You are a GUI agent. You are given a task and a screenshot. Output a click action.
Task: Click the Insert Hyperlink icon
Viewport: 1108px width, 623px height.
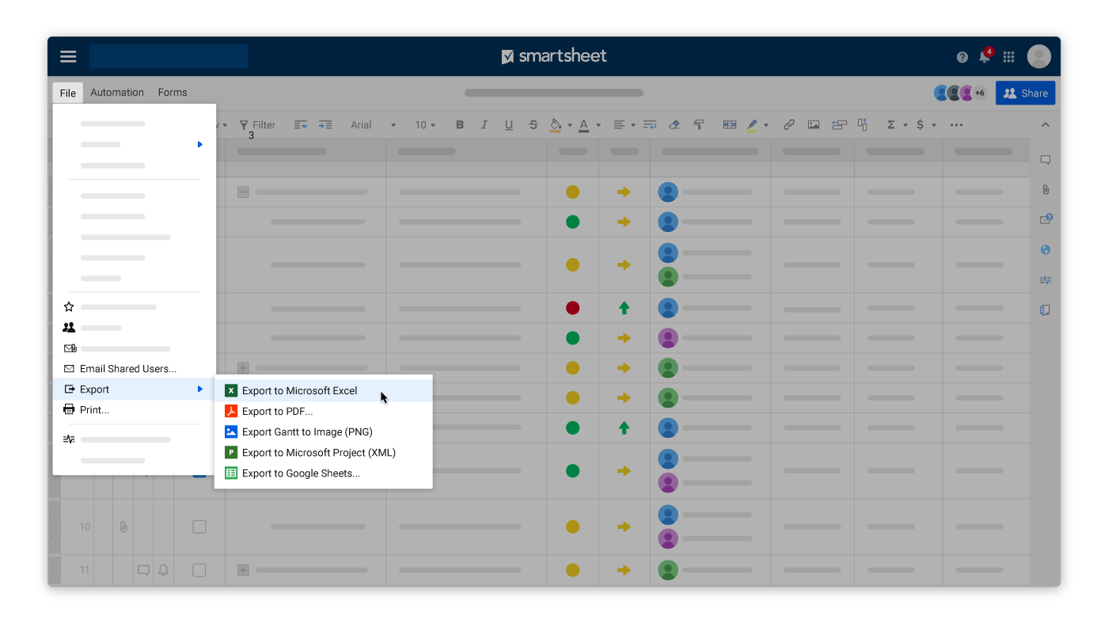click(x=789, y=125)
